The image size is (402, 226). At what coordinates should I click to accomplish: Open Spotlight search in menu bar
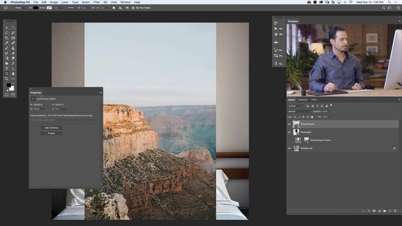[x=389, y=2]
